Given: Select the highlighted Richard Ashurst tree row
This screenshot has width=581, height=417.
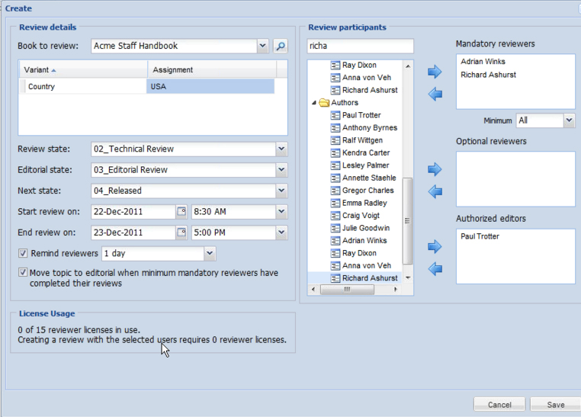Looking at the screenshot, I should click(x=355, y=278).
